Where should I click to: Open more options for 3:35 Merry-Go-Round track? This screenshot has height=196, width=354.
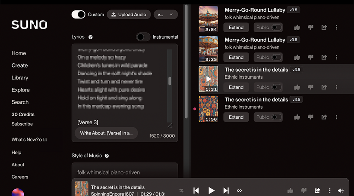[337, 57]
